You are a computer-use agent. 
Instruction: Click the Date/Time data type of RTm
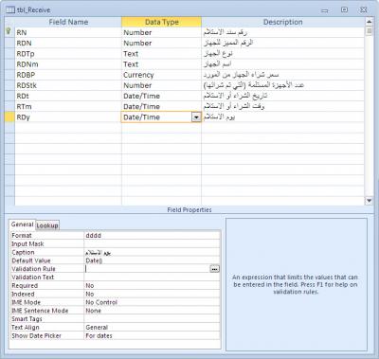click(161, 106)
